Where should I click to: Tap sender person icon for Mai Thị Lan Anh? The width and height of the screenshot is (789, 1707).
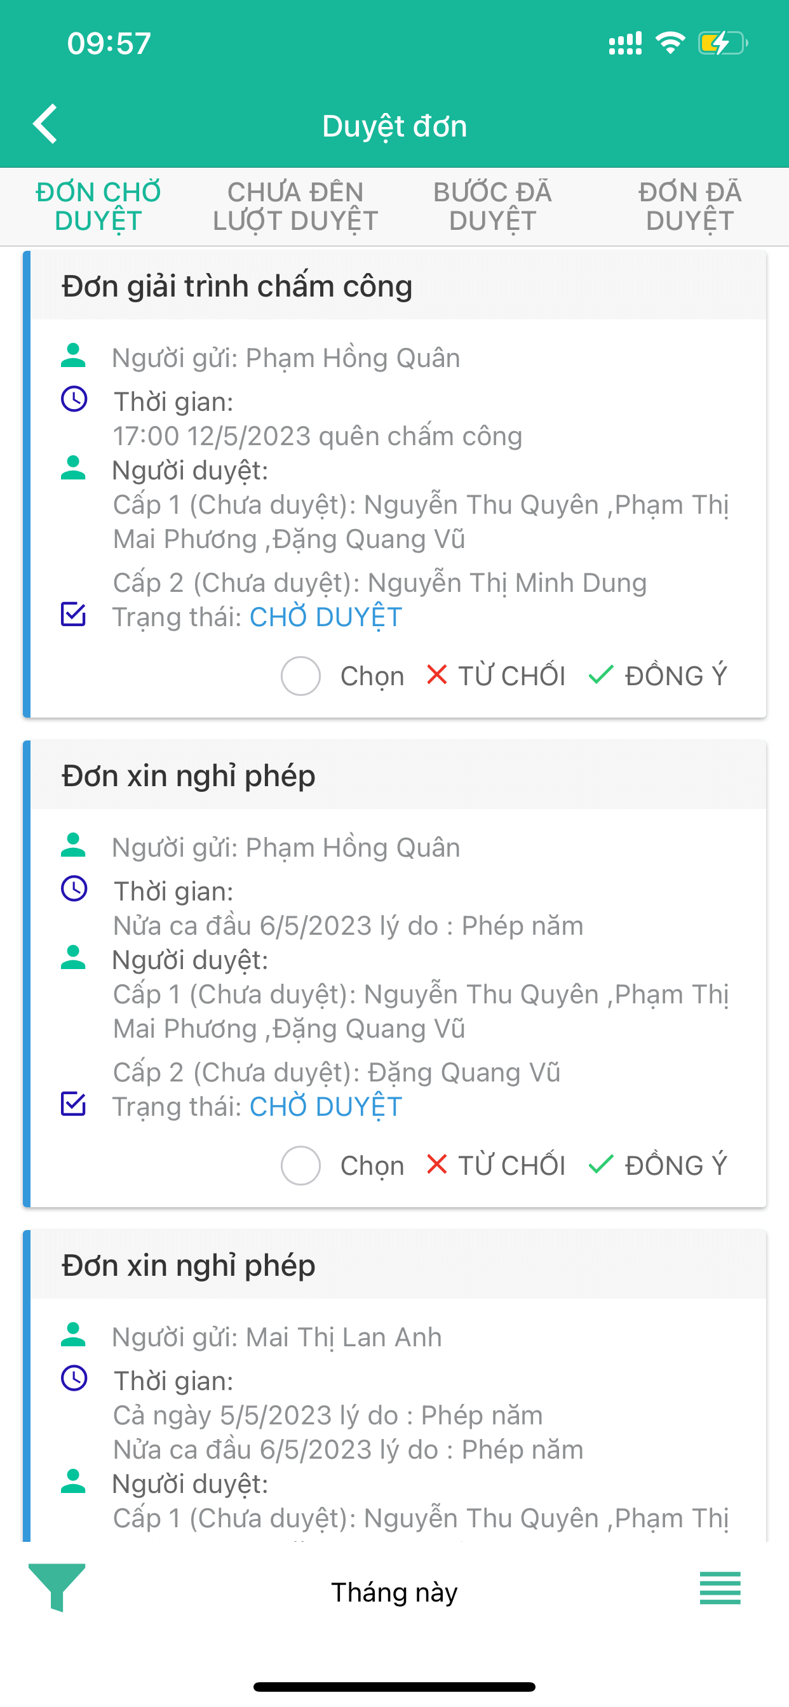coord(73,1335)
